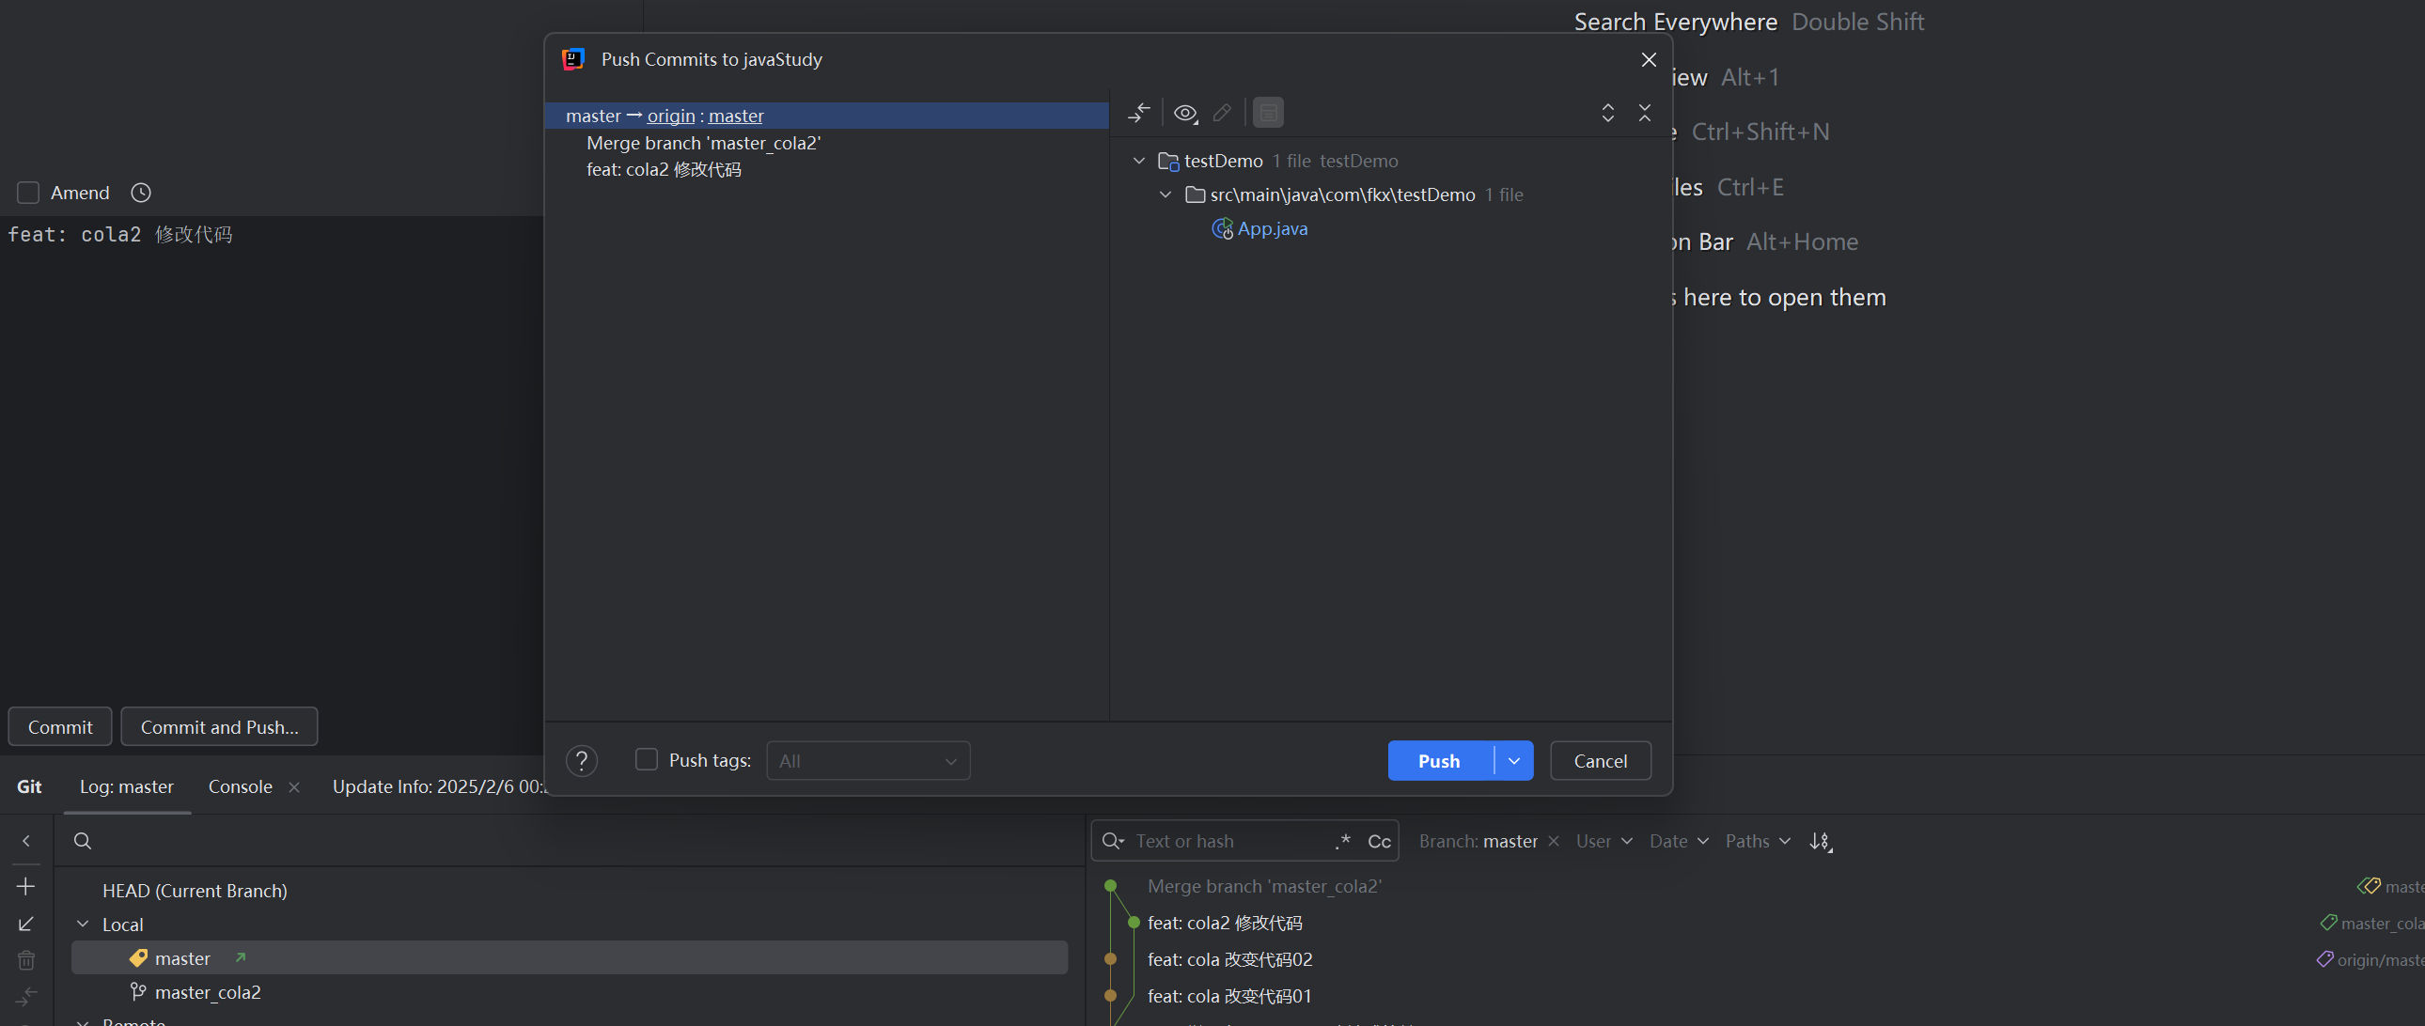Toggle the preview eye icon in push dialog
This screenshot has height=1026, width=2425.
pos(1185,113)
